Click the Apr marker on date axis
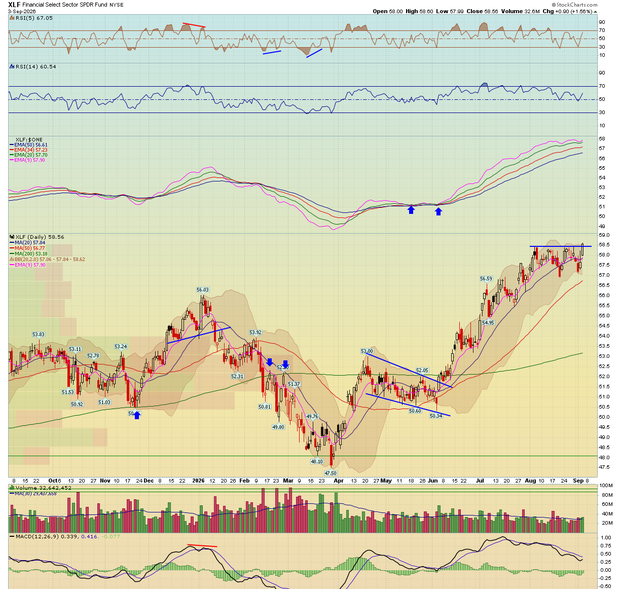This screenshot has width=621, height=589. click(x=339, y=481)
